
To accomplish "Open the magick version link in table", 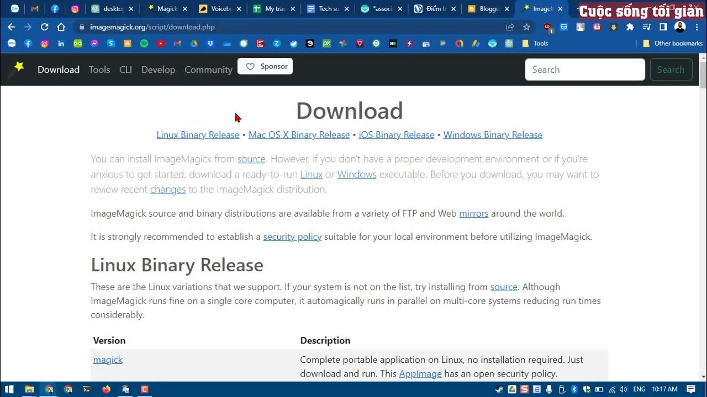I will [108, 360].
